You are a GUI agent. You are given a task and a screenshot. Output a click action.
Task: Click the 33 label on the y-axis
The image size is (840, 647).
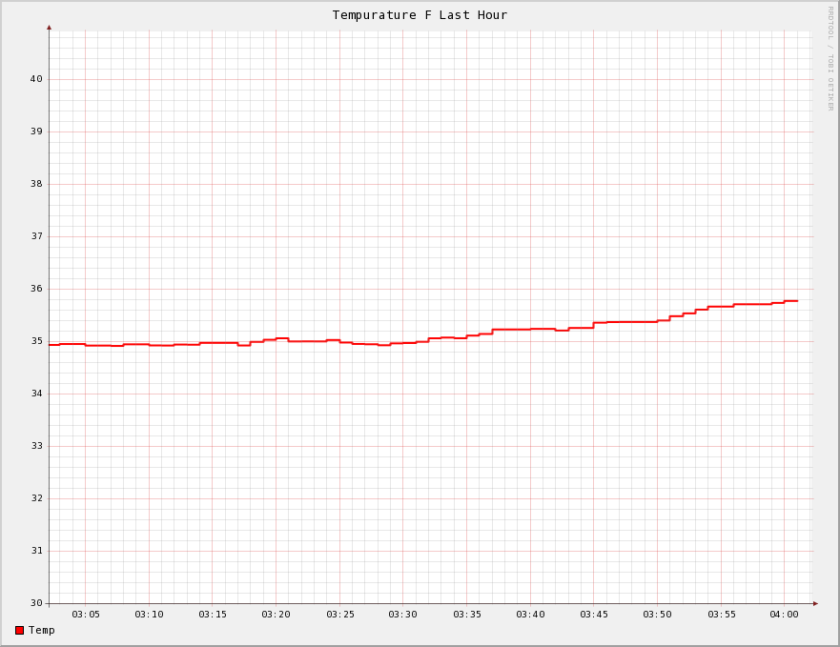pos(36,446)
